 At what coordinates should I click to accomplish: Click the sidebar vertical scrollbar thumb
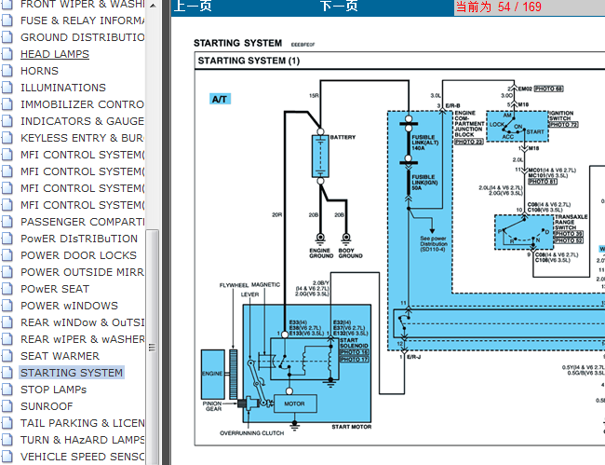153,347
